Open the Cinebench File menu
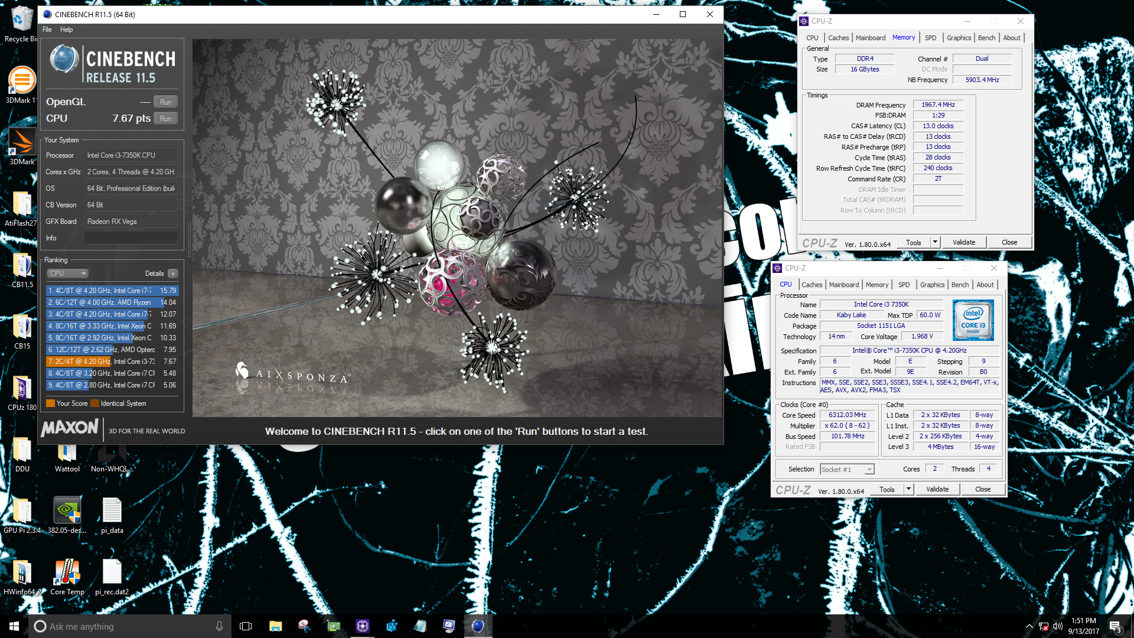 coord(47,30)
